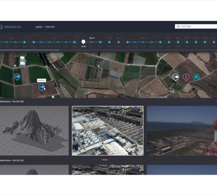
Task: Select the red thermometer map marker
Action: pyautogui.click(x=186, y=77)
